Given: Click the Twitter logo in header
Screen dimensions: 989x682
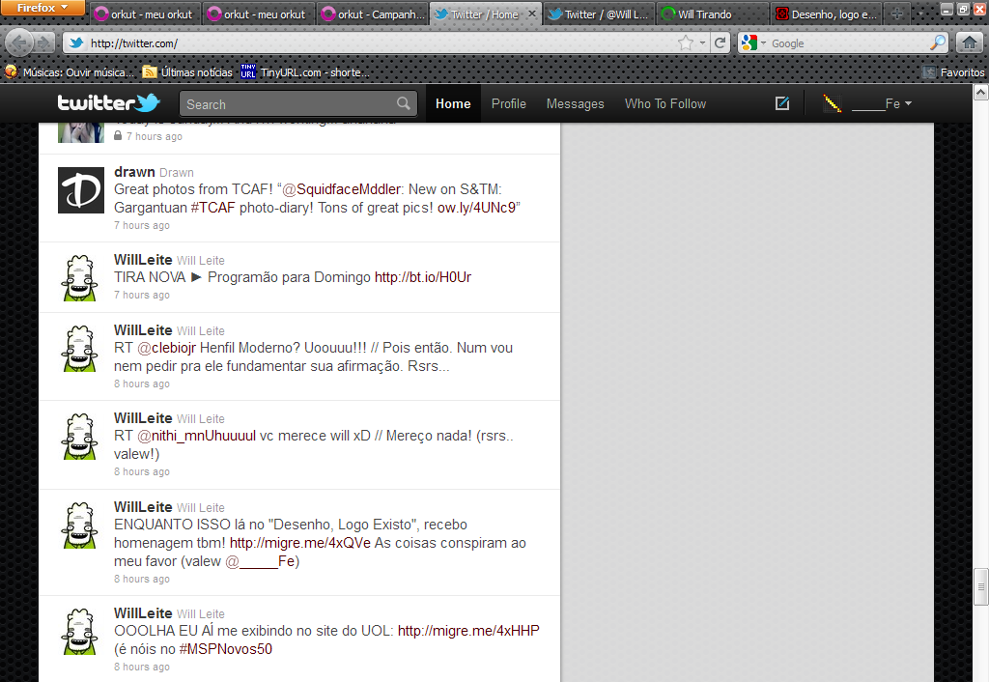Looking at the screenshot, I should click(x=108, y=102).
